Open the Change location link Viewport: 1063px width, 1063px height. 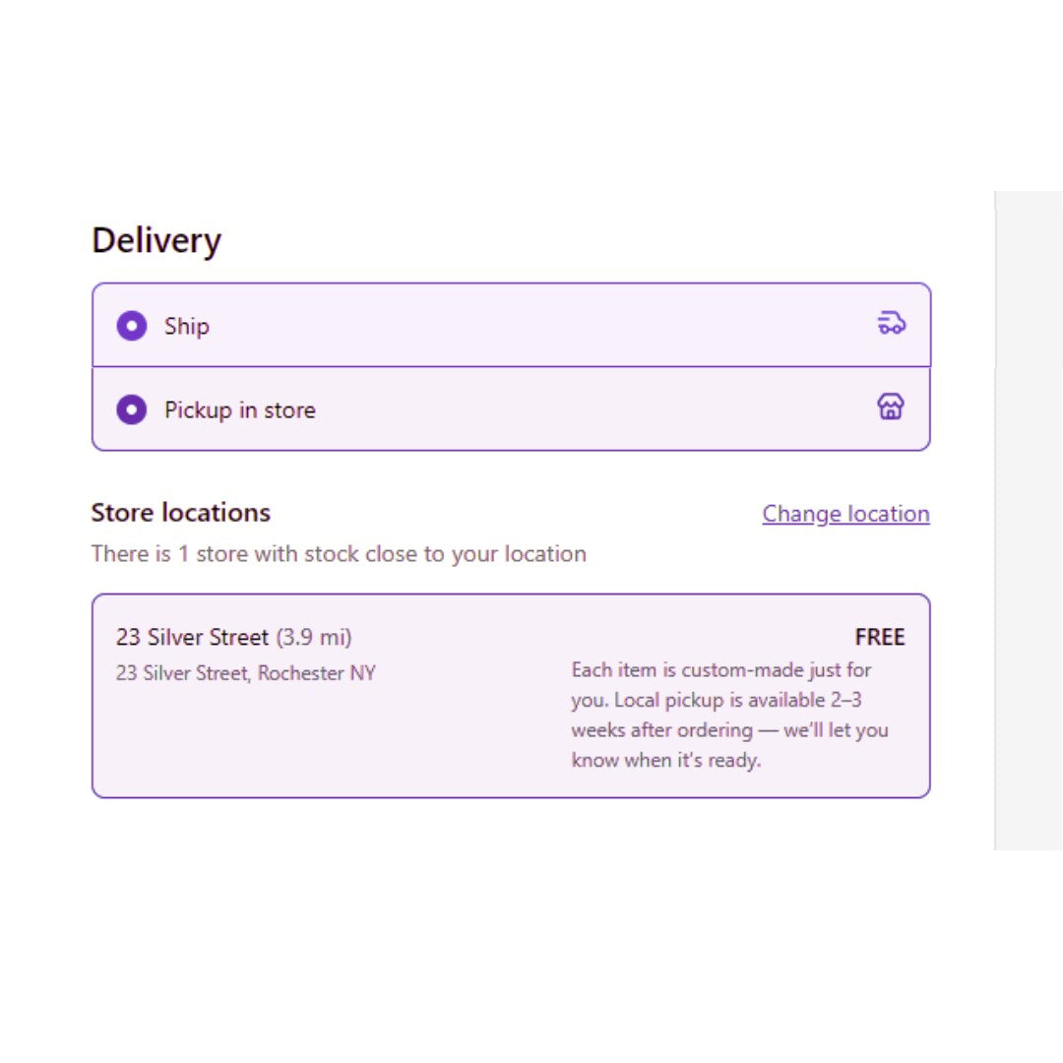click(x=845, y=514)
